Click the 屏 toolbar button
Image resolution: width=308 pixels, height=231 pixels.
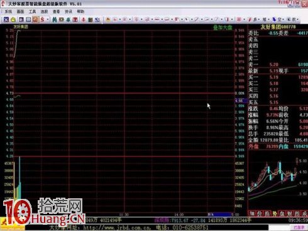[264, 20]
